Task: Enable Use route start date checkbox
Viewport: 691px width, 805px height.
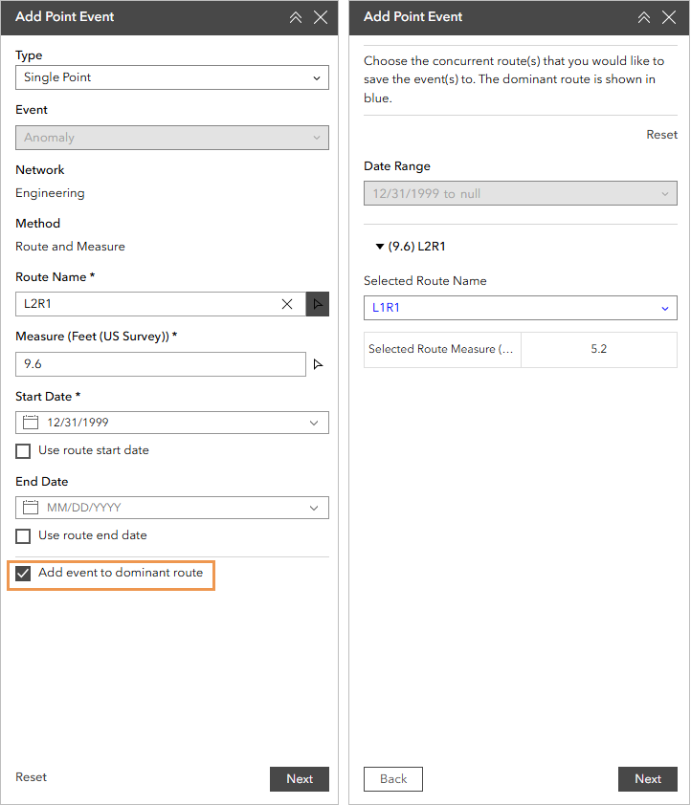Action: tap(24, 450)
